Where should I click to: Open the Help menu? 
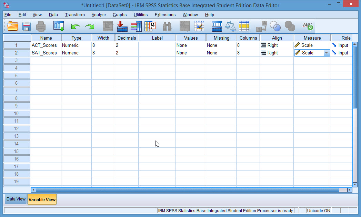click(x=210, y=15)
